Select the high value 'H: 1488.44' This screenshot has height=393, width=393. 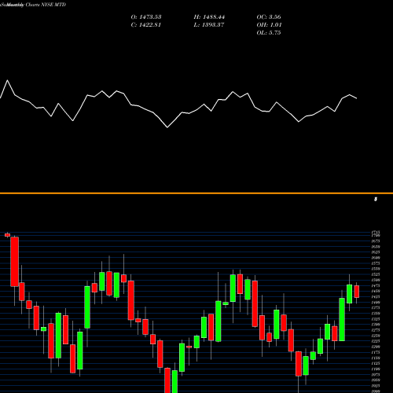[x=209, y=17]
